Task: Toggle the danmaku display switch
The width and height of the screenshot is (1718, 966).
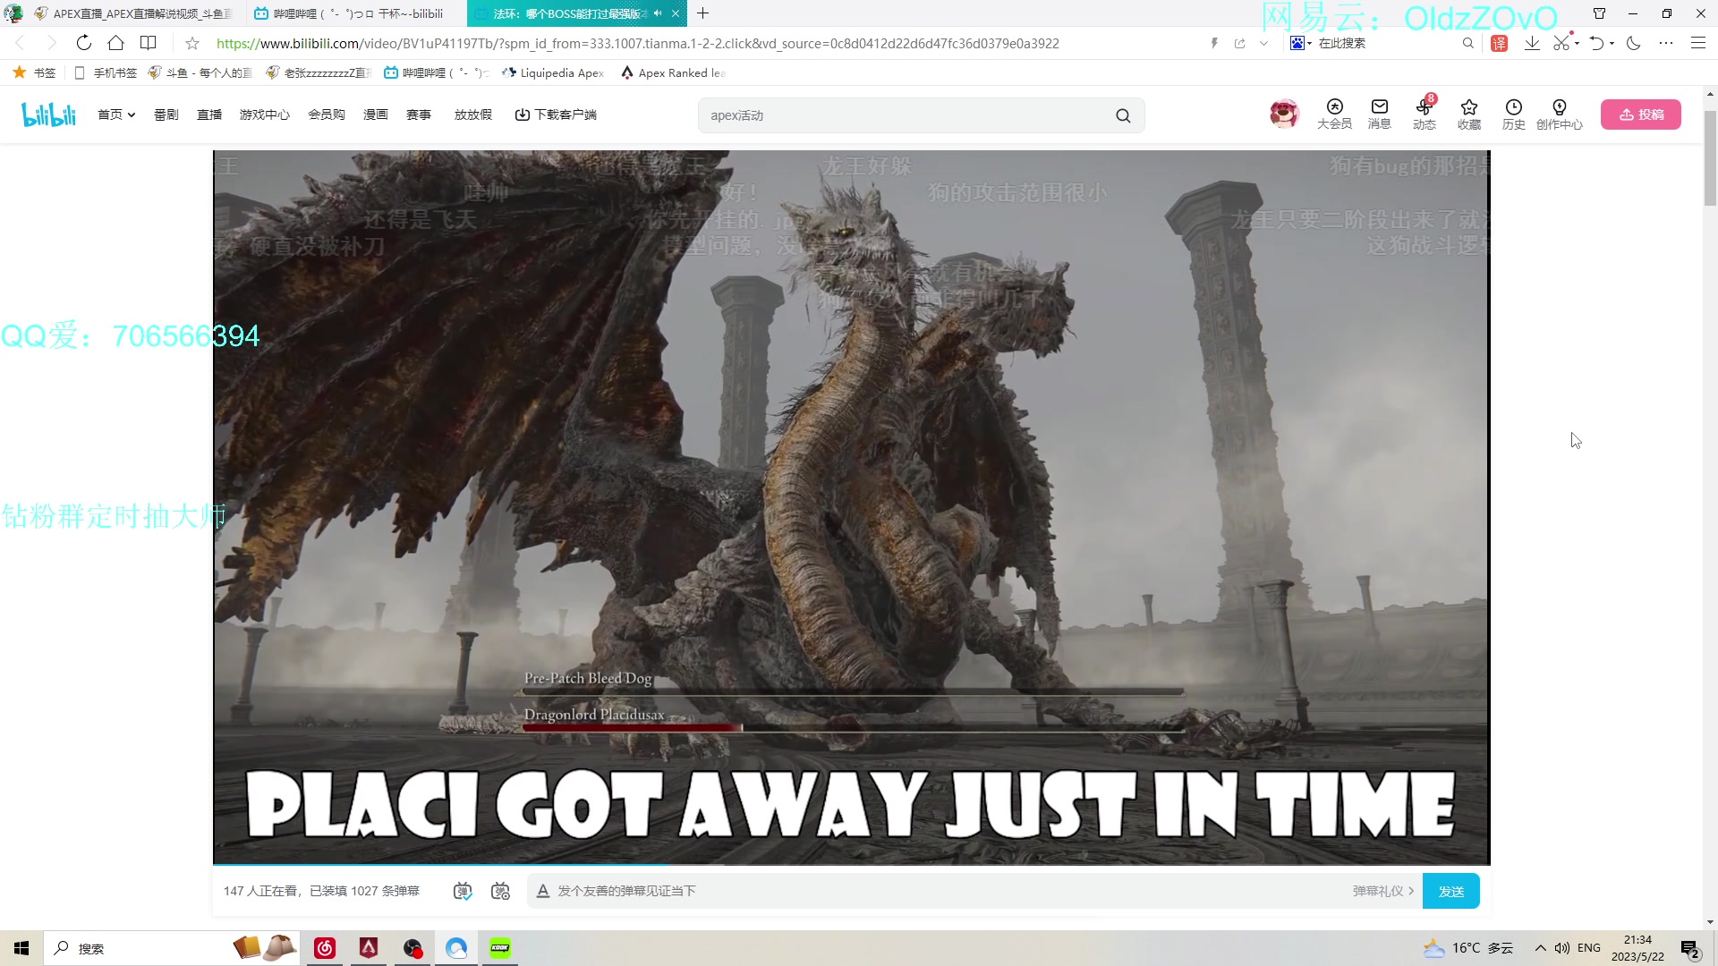Action: (x=463, y=891)
